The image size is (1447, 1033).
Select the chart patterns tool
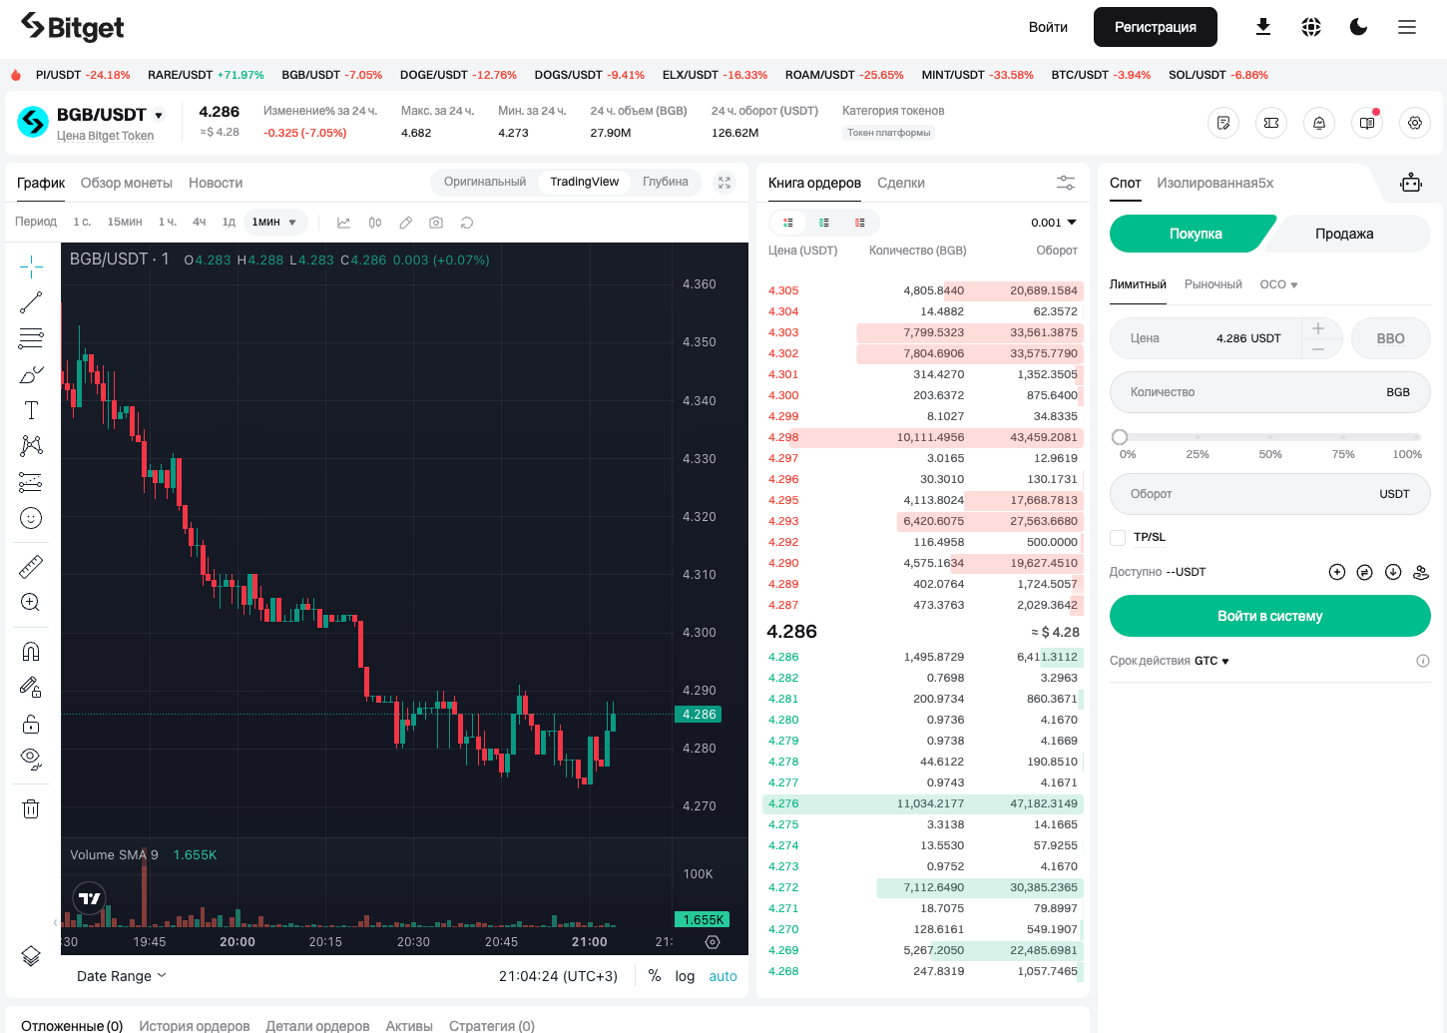pyautogui.click(x=31, y=446)
